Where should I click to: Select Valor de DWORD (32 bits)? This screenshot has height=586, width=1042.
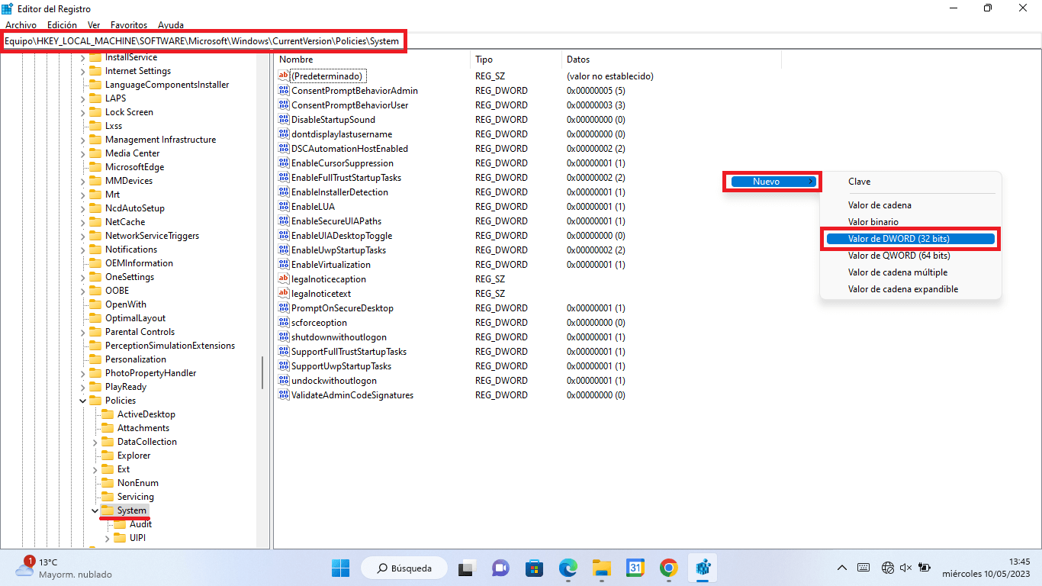click(909, 239)
